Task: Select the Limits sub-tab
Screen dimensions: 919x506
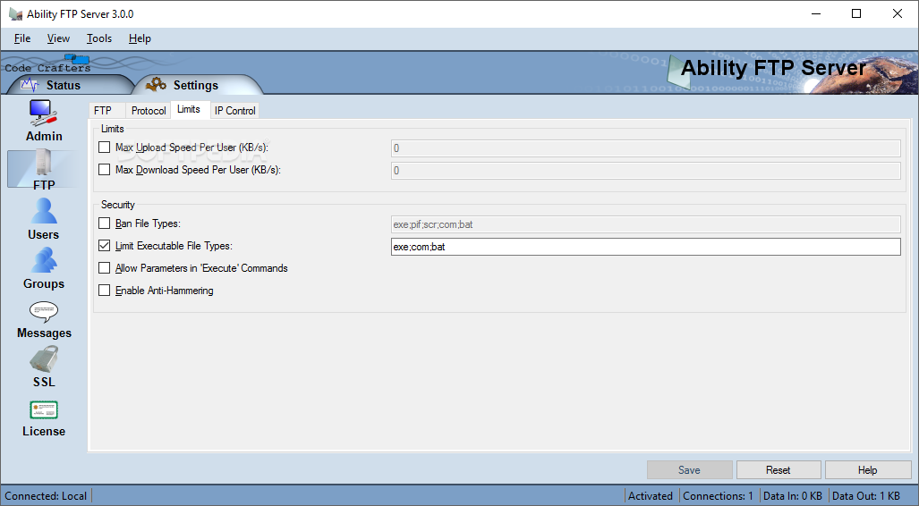Action: pyautogui.click(x=189, y=109)
